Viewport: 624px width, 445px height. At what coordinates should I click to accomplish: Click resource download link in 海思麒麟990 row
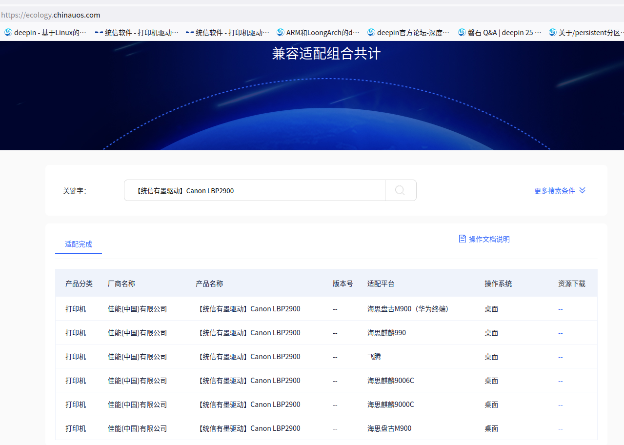561,333
